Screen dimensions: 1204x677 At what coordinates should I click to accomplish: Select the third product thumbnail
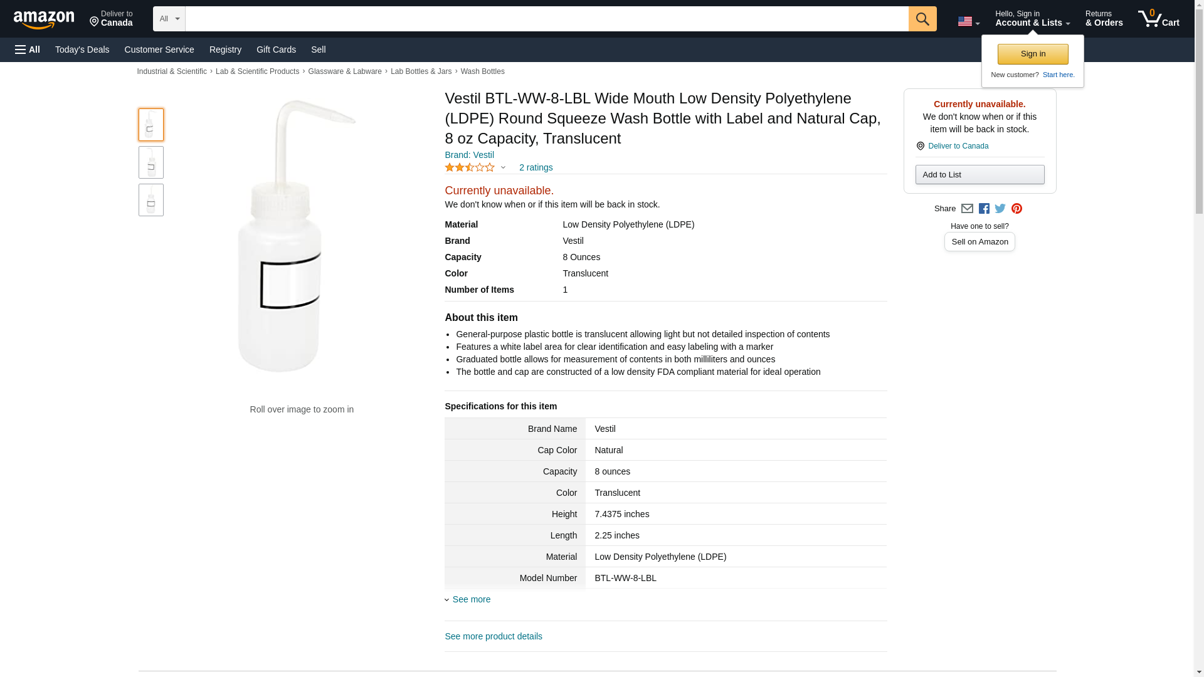coord(151,200)
